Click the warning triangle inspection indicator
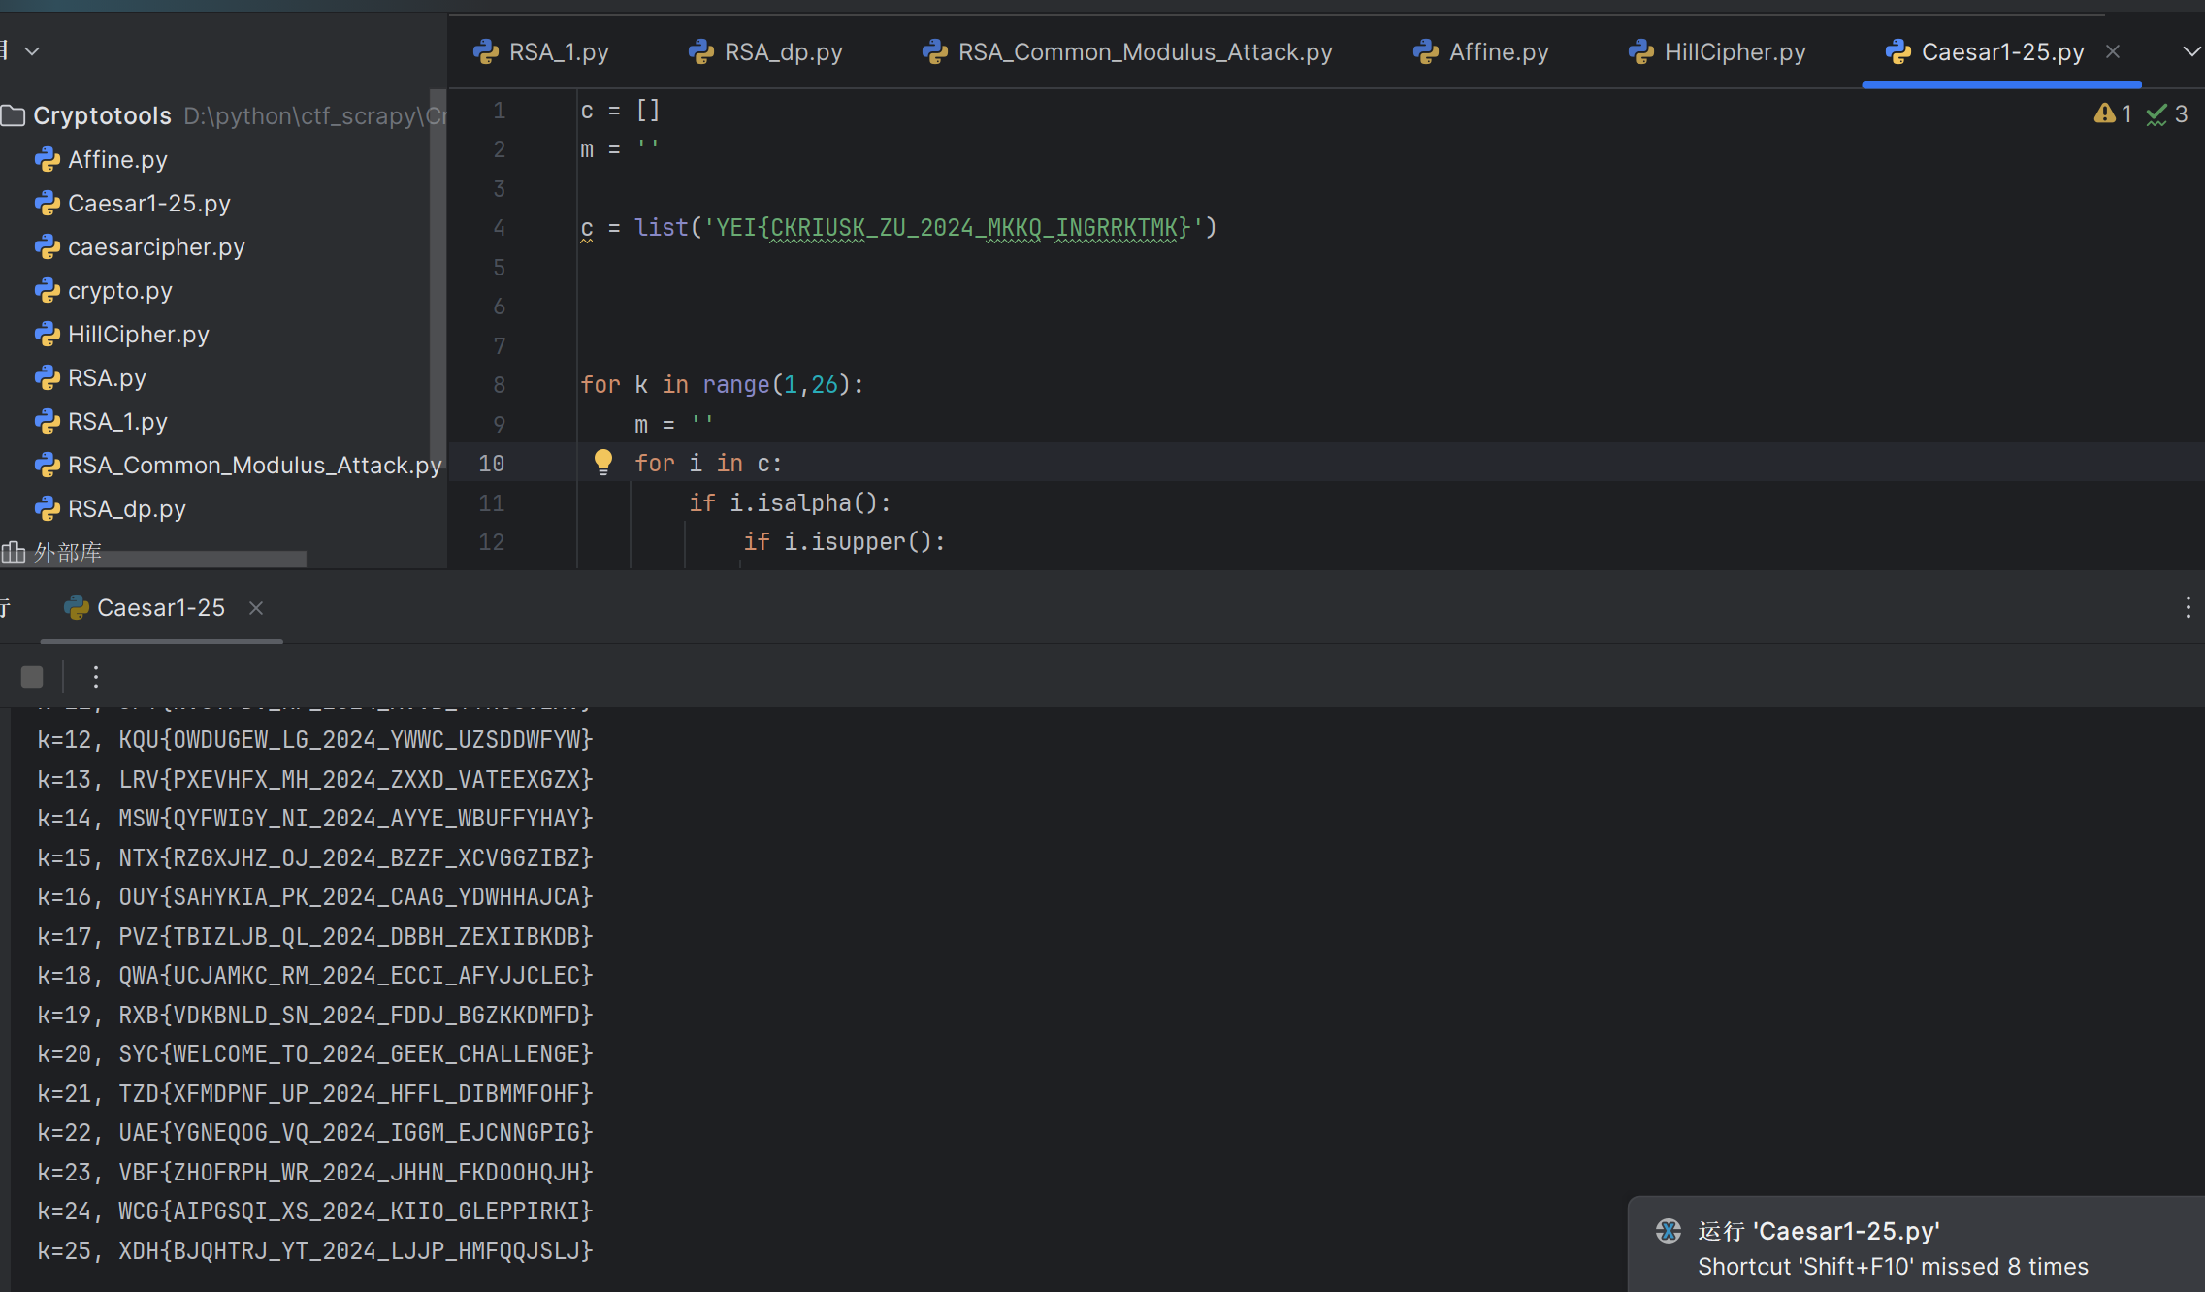2205x1292 pixels. pyautogui.click(x=2104, y=114)
